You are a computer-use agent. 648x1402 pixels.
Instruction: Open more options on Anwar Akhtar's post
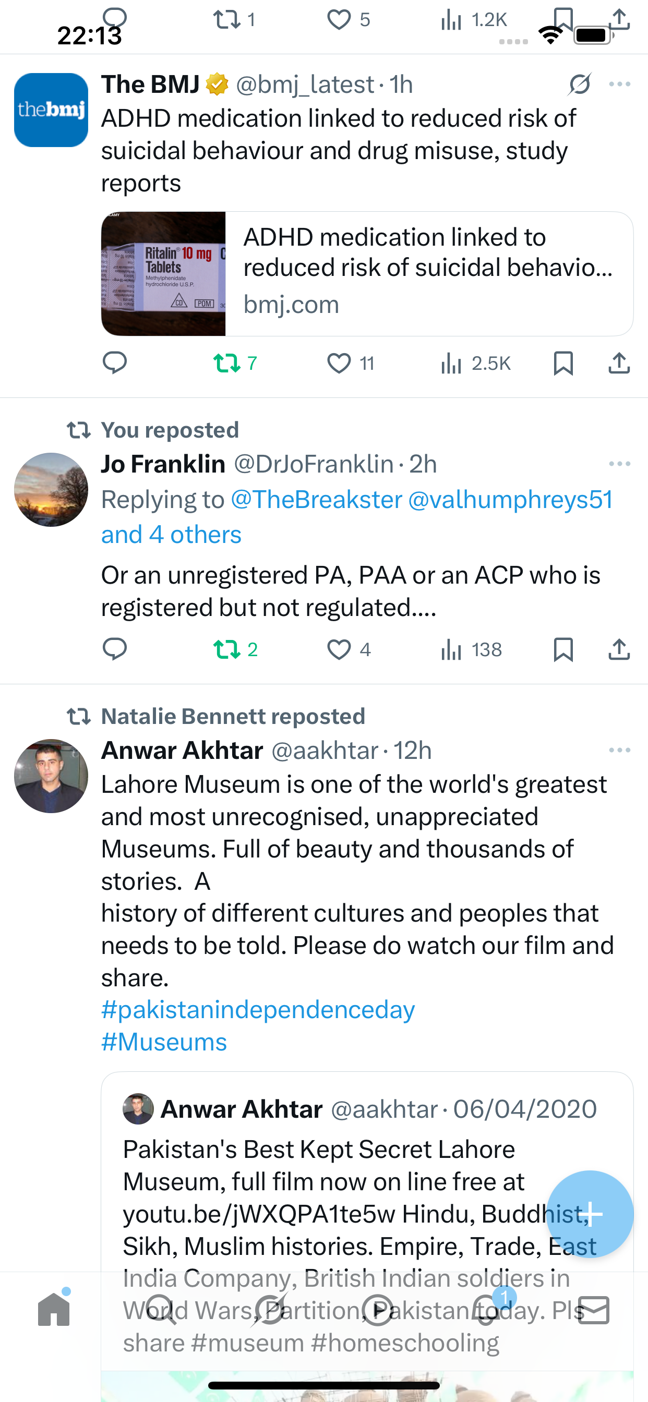[620, 750]
